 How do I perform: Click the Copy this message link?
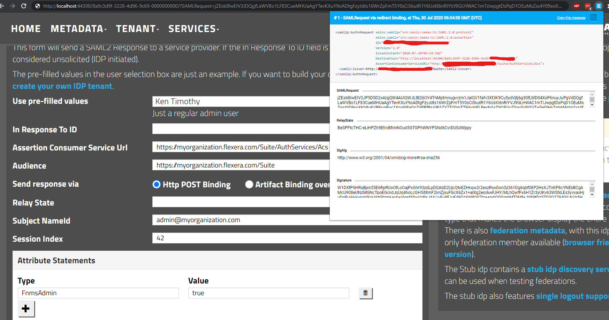point(571,17)
